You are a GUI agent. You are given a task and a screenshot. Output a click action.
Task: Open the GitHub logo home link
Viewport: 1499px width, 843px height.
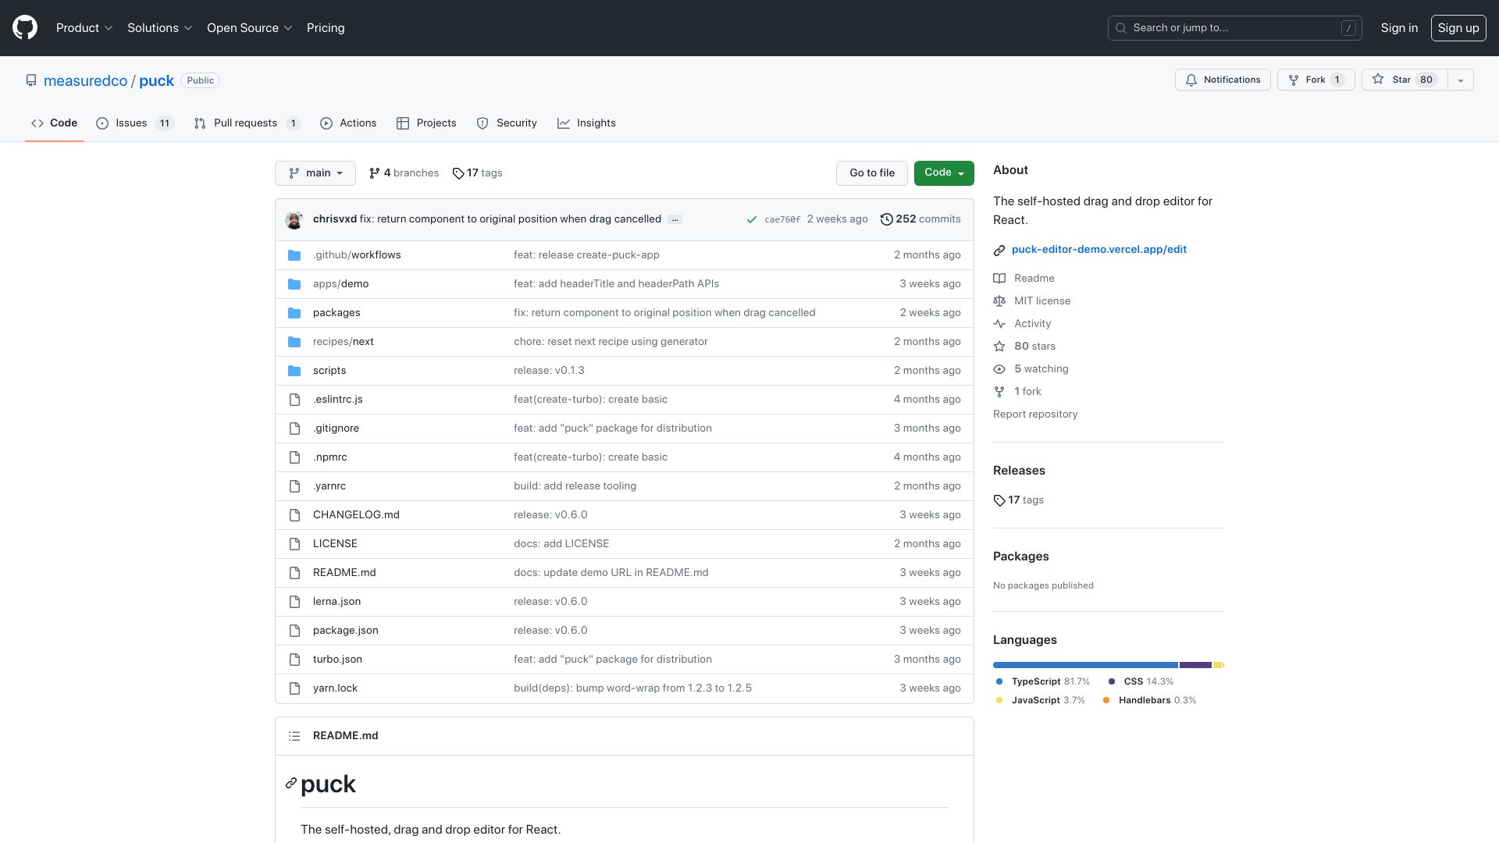[x=25, y=28]
